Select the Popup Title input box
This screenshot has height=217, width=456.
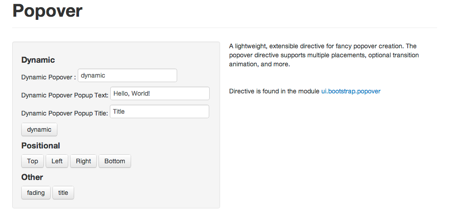coord(160,111)
